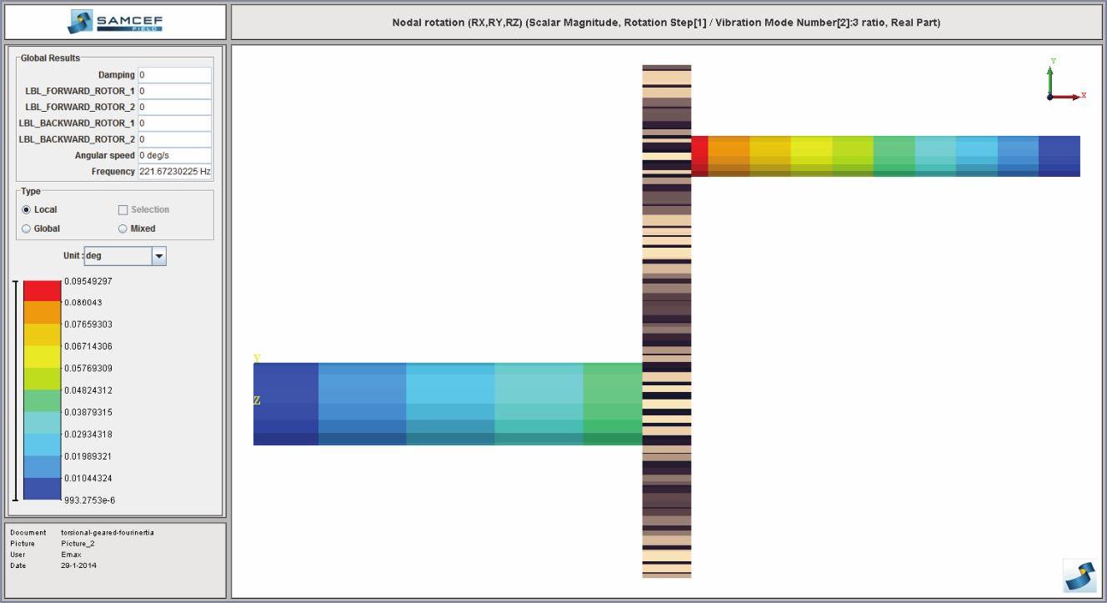Click the yellow legend color band

pyautogui.click(x=42, y=357)
